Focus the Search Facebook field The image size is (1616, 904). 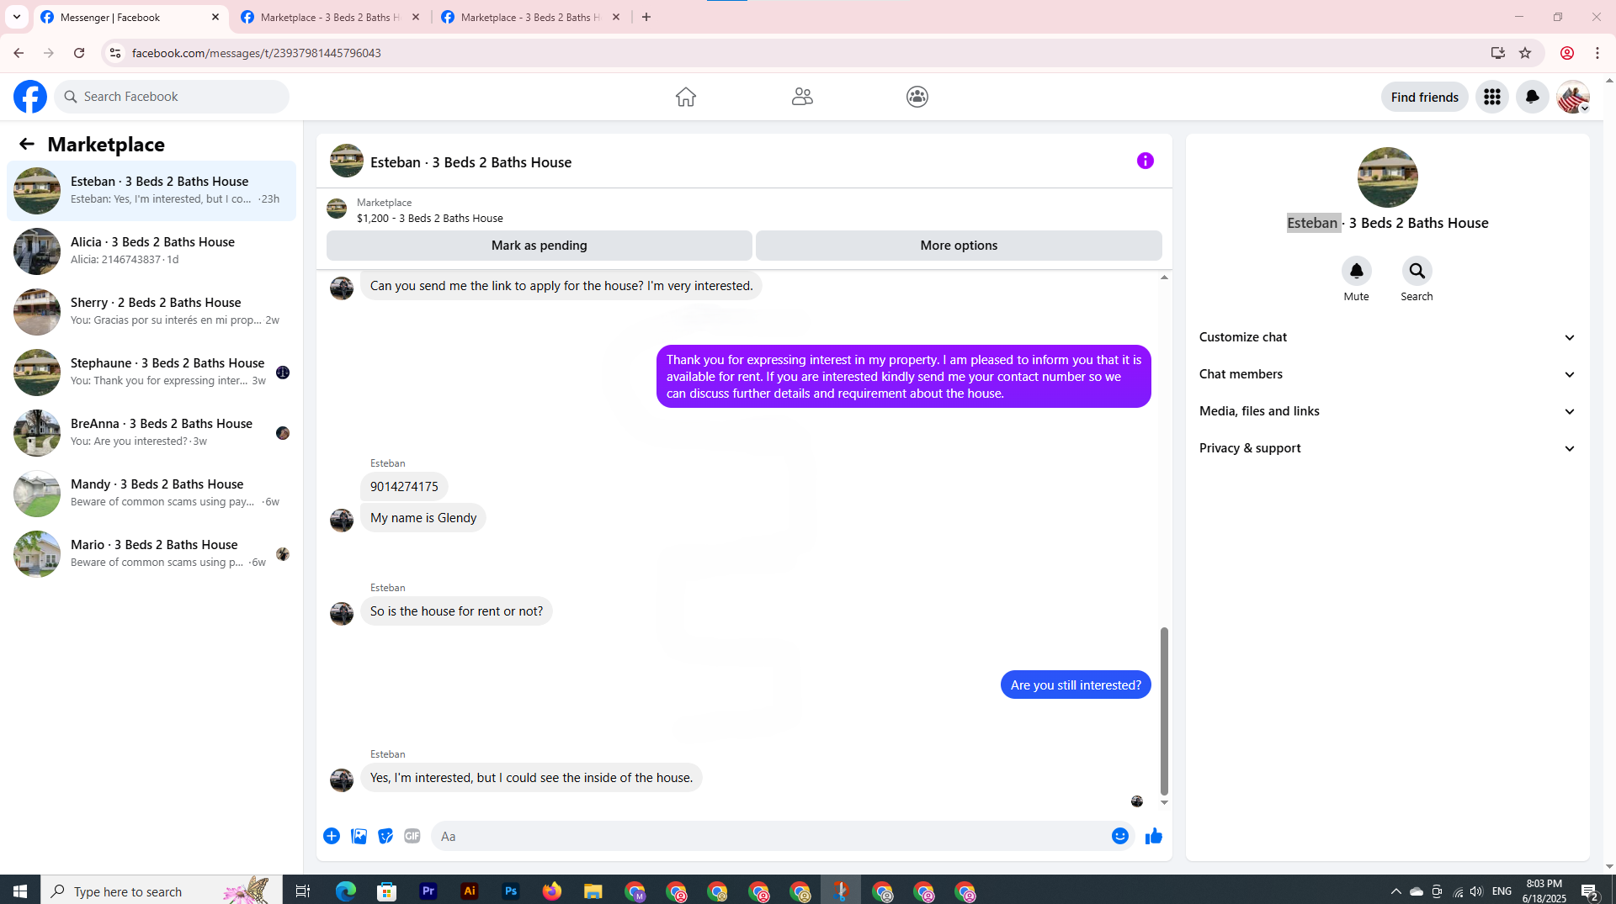tap(172, 97)
